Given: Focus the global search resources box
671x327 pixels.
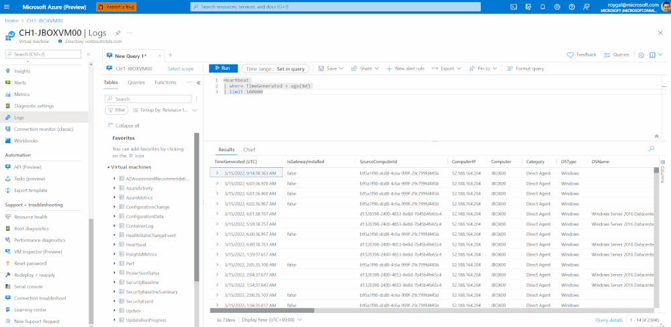Looking at the screenshot, I should coord(335,7).
